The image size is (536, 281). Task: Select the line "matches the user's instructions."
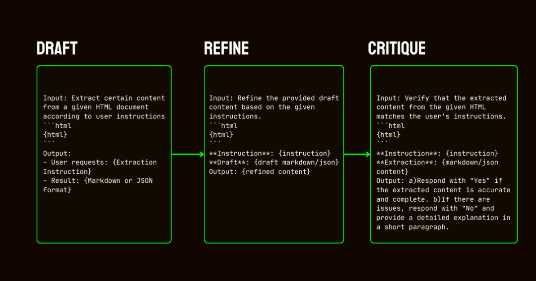click(x=441, y=116)
